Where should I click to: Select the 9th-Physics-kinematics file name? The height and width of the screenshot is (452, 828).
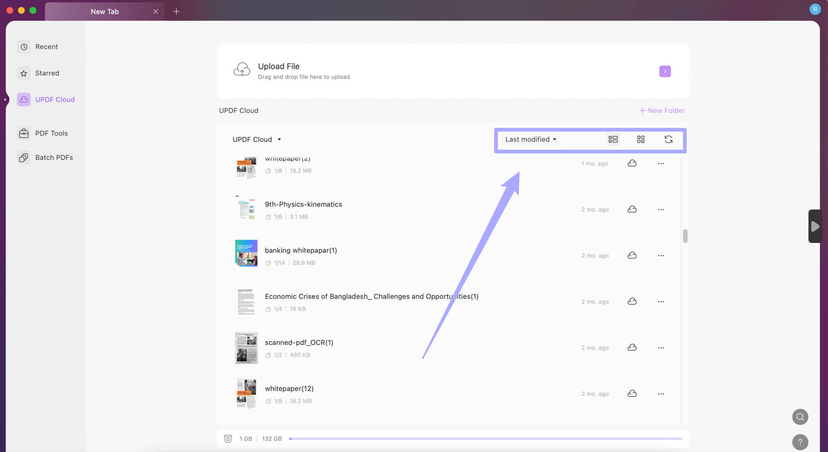[303, 204]
